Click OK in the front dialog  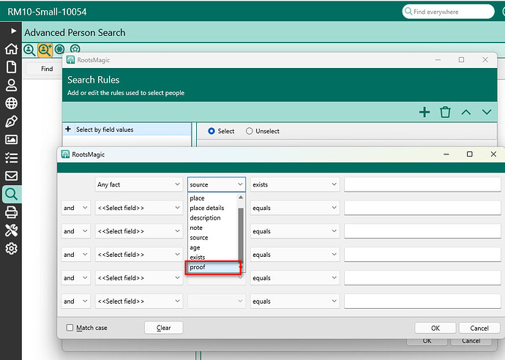[435, 328]
